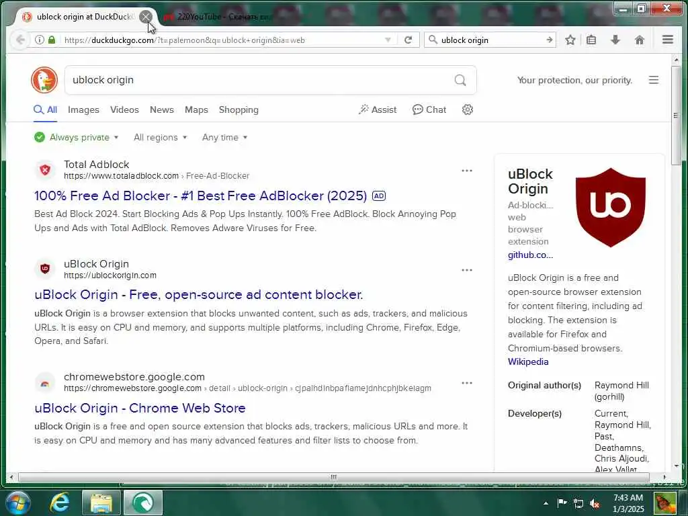Click the browser back arrow button
This screenshot has width=688, height=516.
tap(20, 40)
